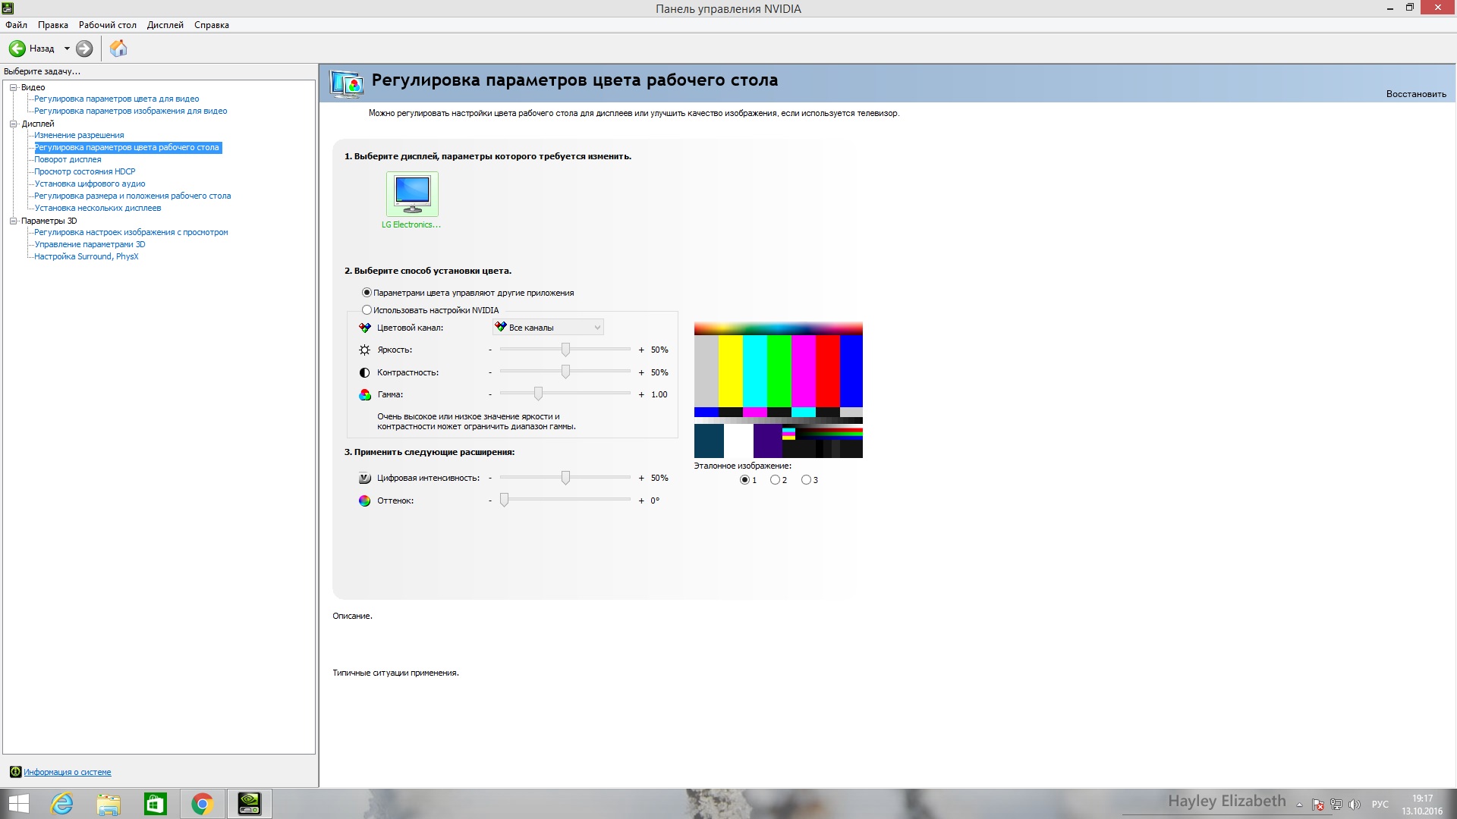Launch Internet Explorer from taskbar
The height and width of the screenshot is (819, 1457).
[x=61, y=804]
